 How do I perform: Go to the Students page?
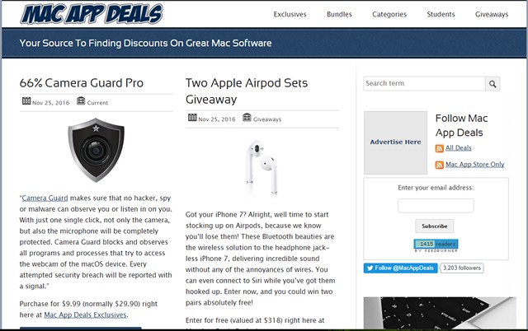[441, 15]
